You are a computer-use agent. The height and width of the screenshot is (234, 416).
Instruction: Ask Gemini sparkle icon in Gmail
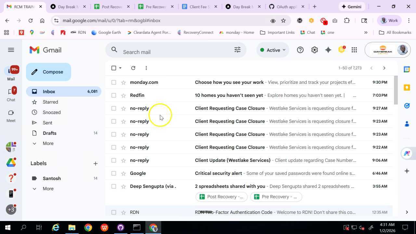pos(328,50)
